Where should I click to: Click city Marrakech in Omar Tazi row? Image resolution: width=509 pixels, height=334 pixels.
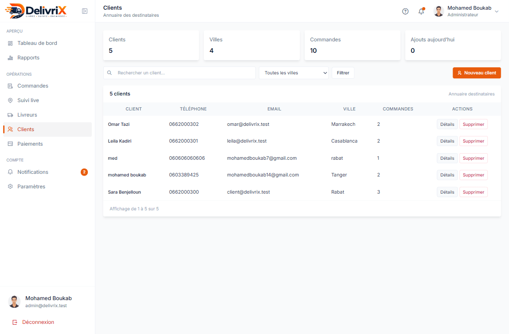343,125
